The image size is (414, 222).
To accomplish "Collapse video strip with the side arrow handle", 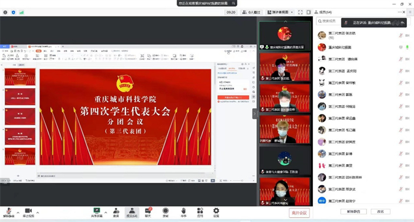I will tap(254, 113).
